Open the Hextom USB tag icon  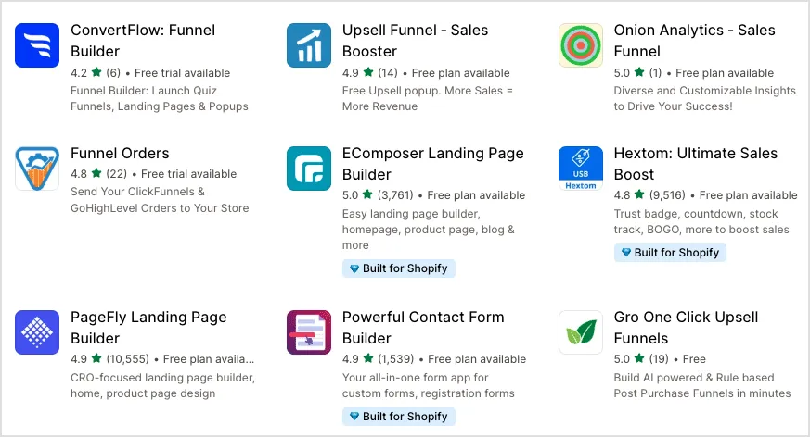coord(581,168)
